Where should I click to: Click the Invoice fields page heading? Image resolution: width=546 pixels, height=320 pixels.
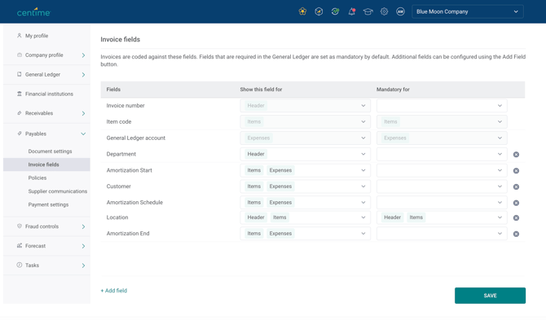(x=120, y=39)
